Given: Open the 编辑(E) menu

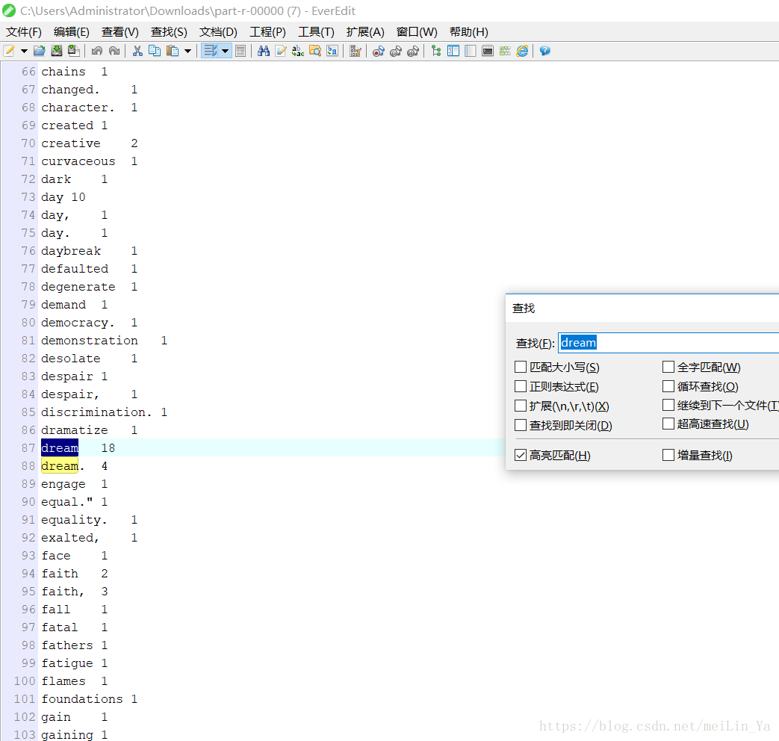Looking at the screenshot, I should pyautogui.click(x=72, y=32).
